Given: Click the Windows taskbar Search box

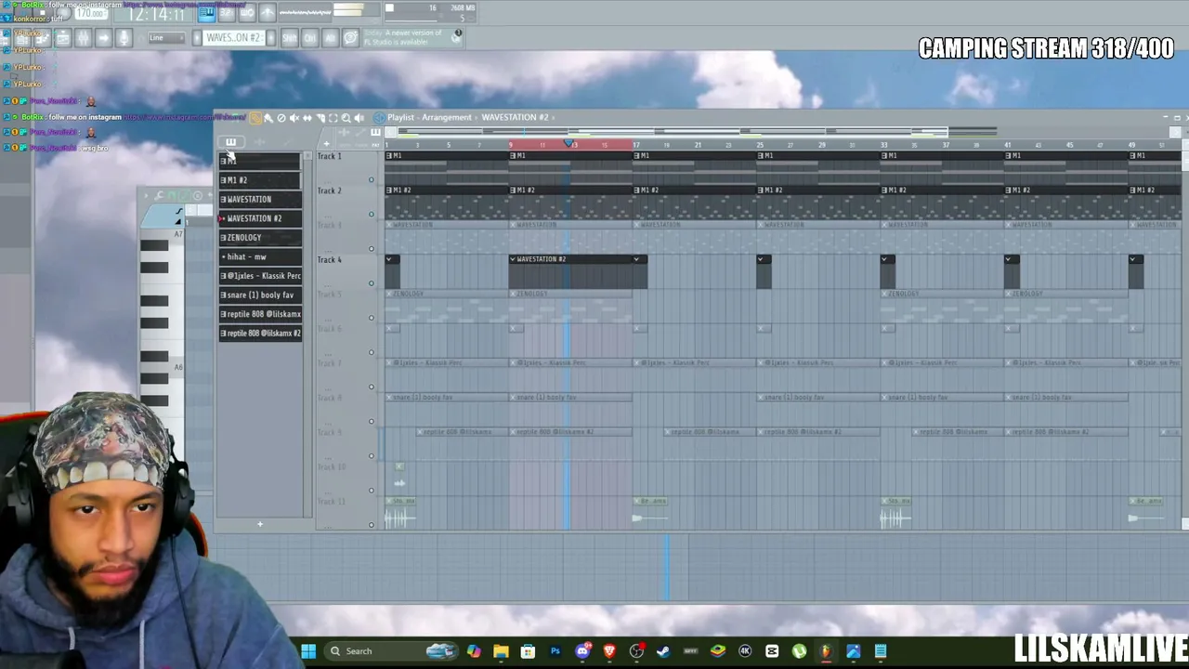Looking at the screenshot, I should pyautogui.click(x=392, y=651).
